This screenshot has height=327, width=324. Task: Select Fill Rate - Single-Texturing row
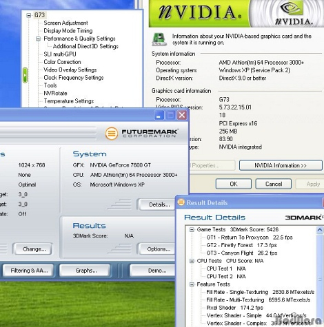point(260,292)
